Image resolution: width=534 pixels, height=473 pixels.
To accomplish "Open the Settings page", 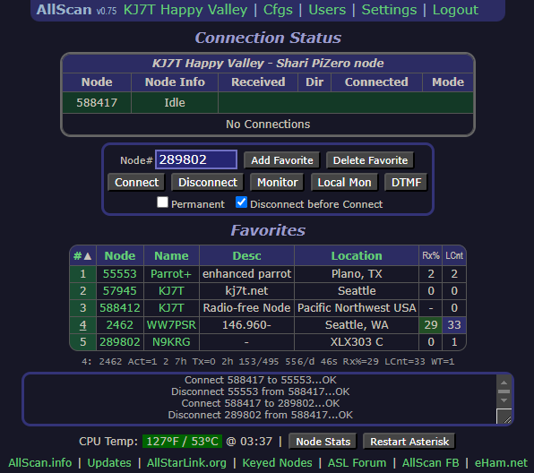I will click(389, 10).
